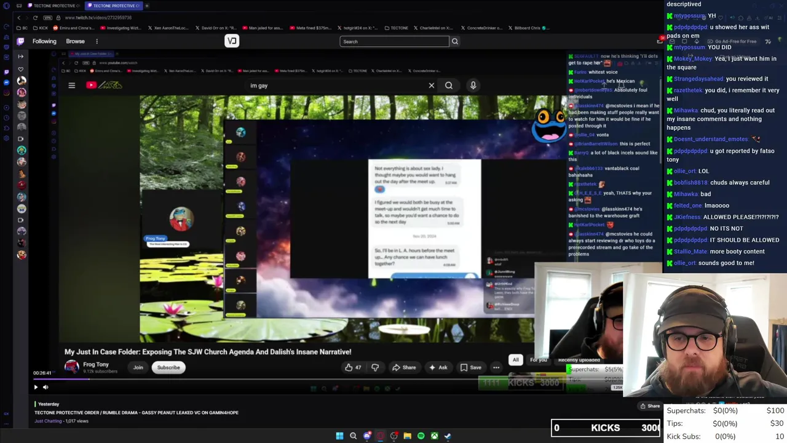Reload the page with browser refresh icon
The image size is (787, 443).
35,17
